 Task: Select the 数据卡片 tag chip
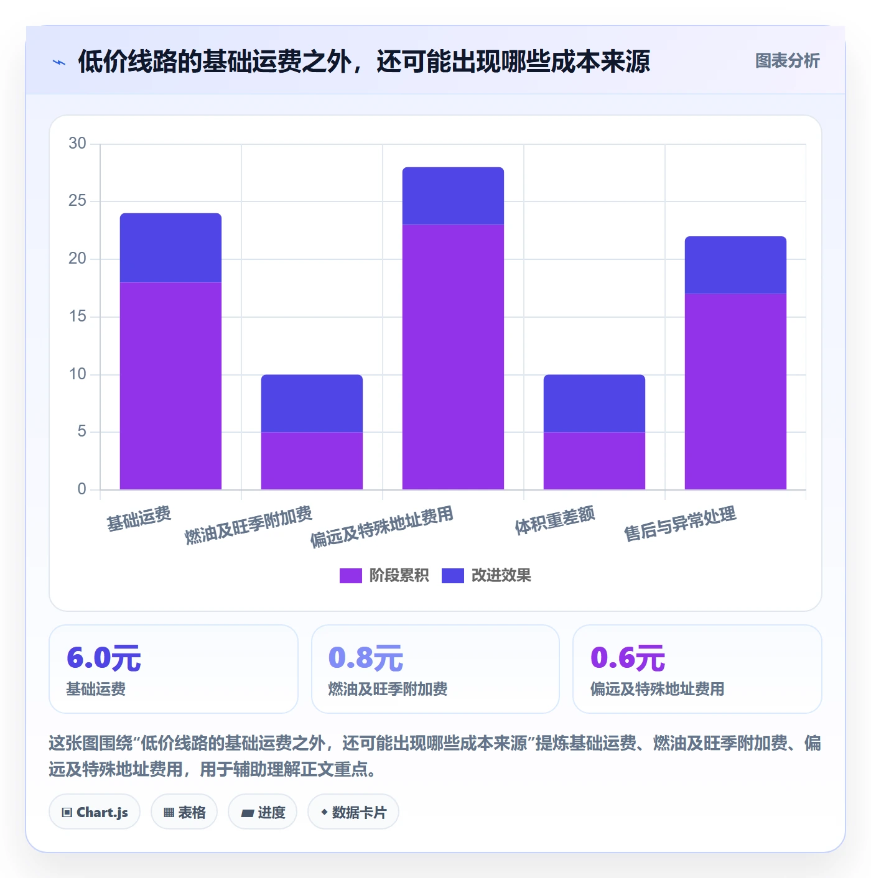pos(353,811)
